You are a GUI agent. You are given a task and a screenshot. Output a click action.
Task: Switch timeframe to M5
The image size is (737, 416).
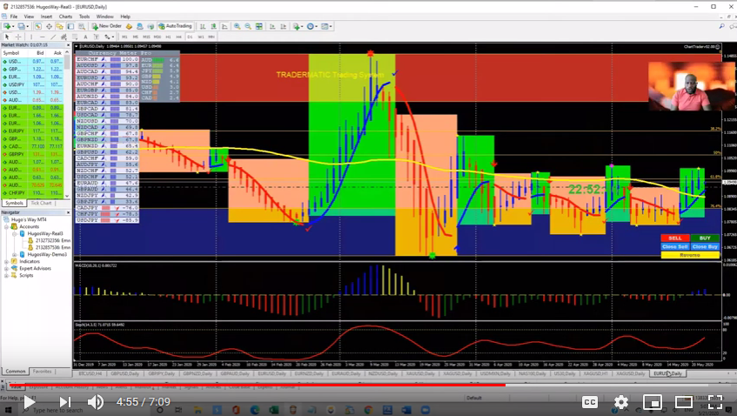tap(136, 37)
